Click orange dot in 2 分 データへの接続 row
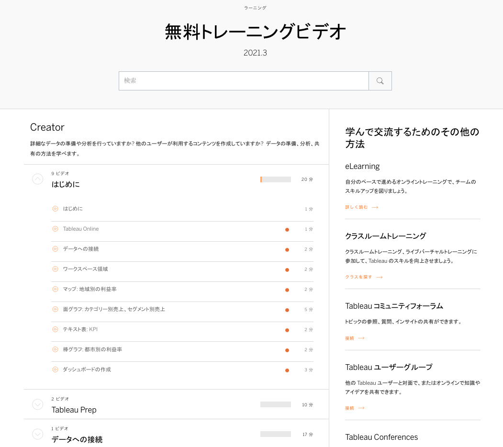The height and width of the screenshot is (447, 503). tap(287, 250)
